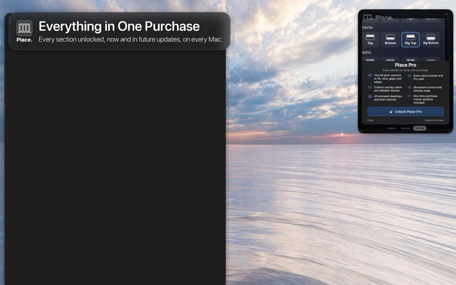Select the Bottom stack layout
Viewport: 456px width, 285px height.
tap(390, 39)
